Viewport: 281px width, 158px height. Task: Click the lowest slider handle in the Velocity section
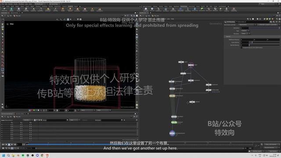click(x=249, y=45)
